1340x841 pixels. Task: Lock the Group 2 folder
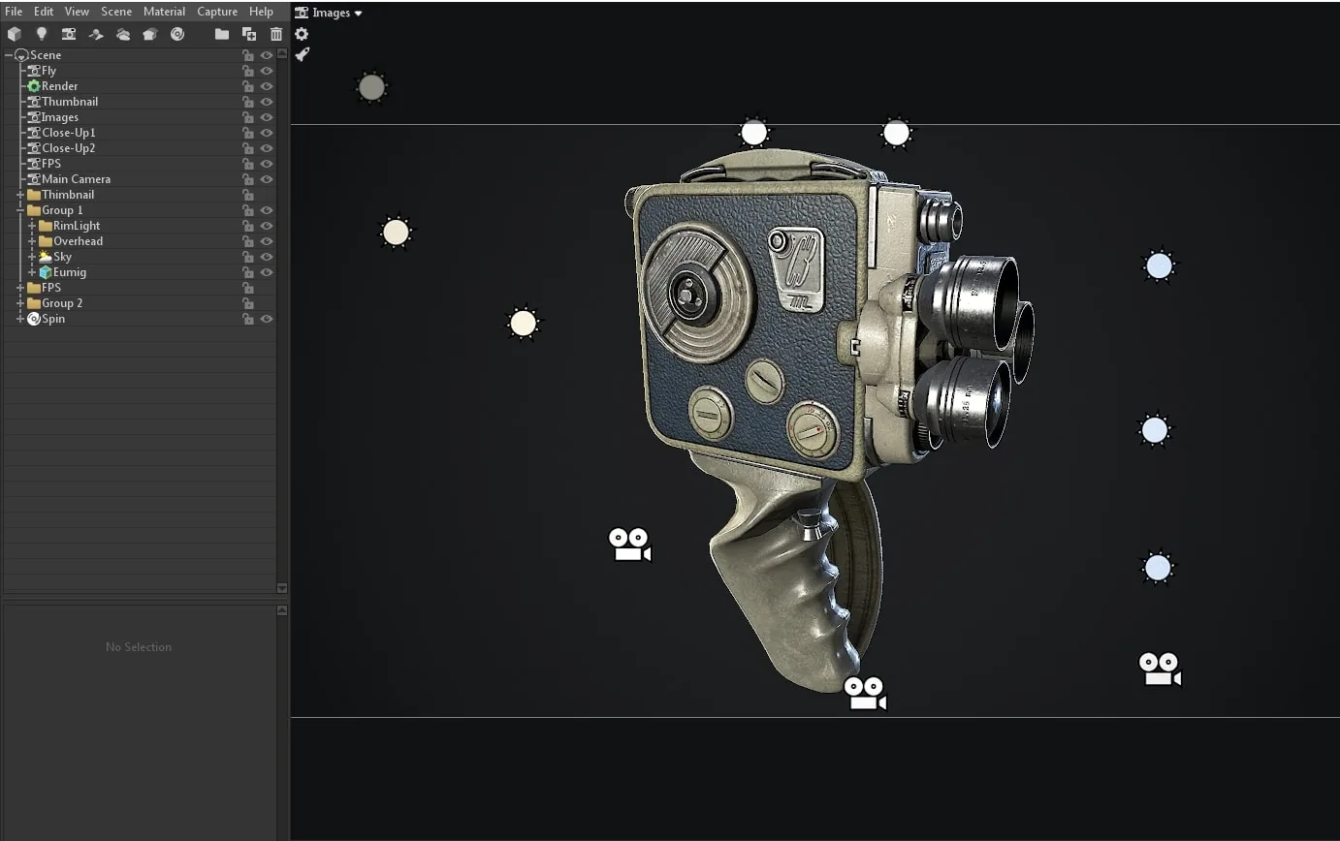(x=248, y=303)
